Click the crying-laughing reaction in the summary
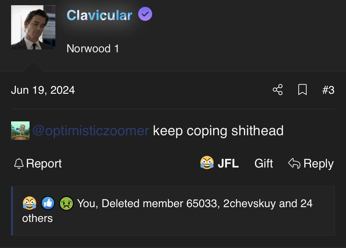 (30, 203)
